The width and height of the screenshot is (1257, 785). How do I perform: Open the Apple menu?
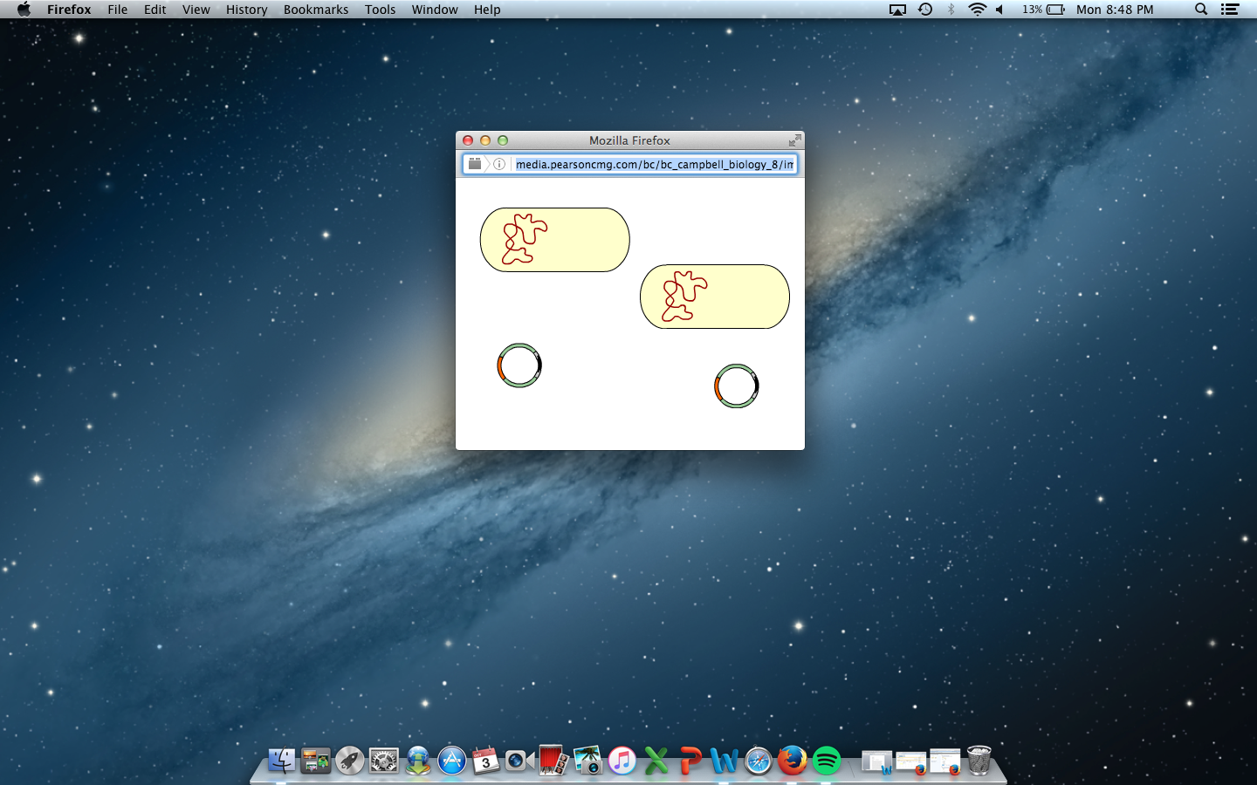24,10
